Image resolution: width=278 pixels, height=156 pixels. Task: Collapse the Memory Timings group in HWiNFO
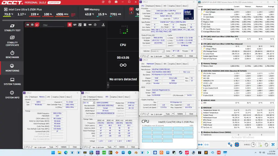click(199, 63)
